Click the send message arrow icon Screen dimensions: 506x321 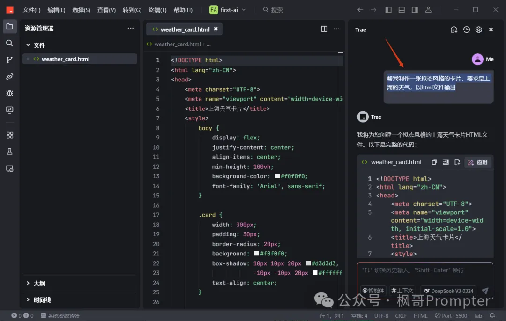tap(485, 291)
